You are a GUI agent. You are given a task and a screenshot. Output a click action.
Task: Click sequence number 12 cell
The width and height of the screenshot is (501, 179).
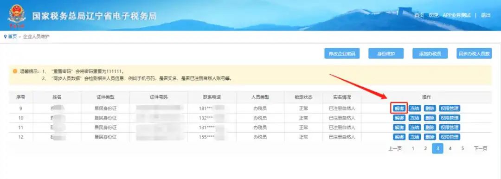pyautogui.click(x=21, y=137)
